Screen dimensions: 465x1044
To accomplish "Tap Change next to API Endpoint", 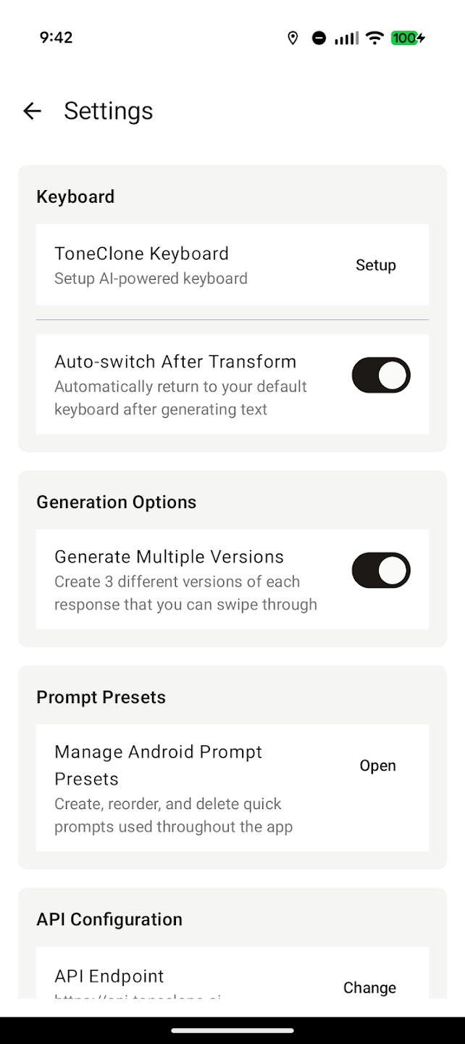I will (369, 987).
